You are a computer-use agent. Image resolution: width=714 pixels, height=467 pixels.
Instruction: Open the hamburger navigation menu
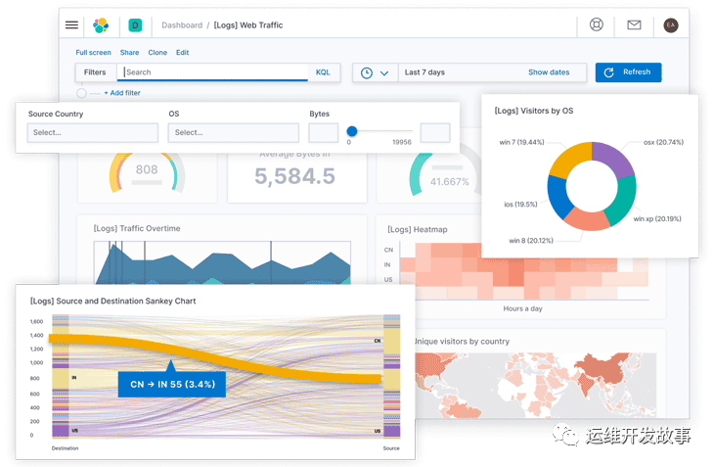pos(71,25)
